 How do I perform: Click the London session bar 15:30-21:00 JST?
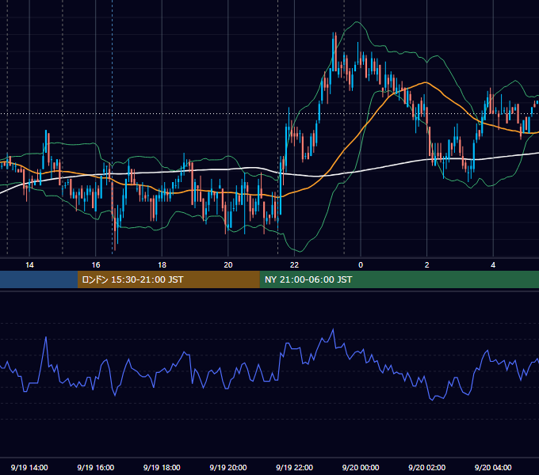[168, 279]
